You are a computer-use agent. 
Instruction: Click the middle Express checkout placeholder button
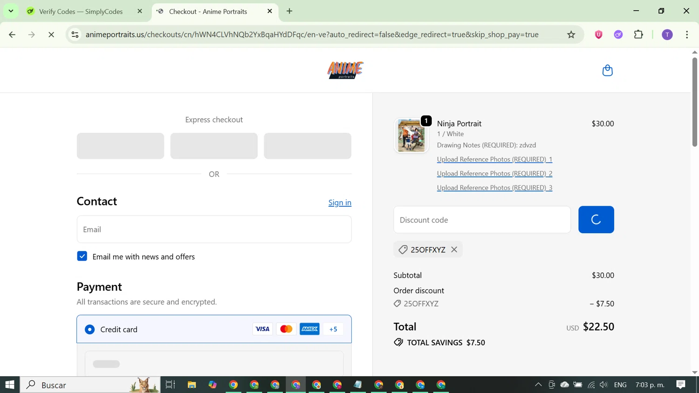pyautogui.click(x=214, y=146)
